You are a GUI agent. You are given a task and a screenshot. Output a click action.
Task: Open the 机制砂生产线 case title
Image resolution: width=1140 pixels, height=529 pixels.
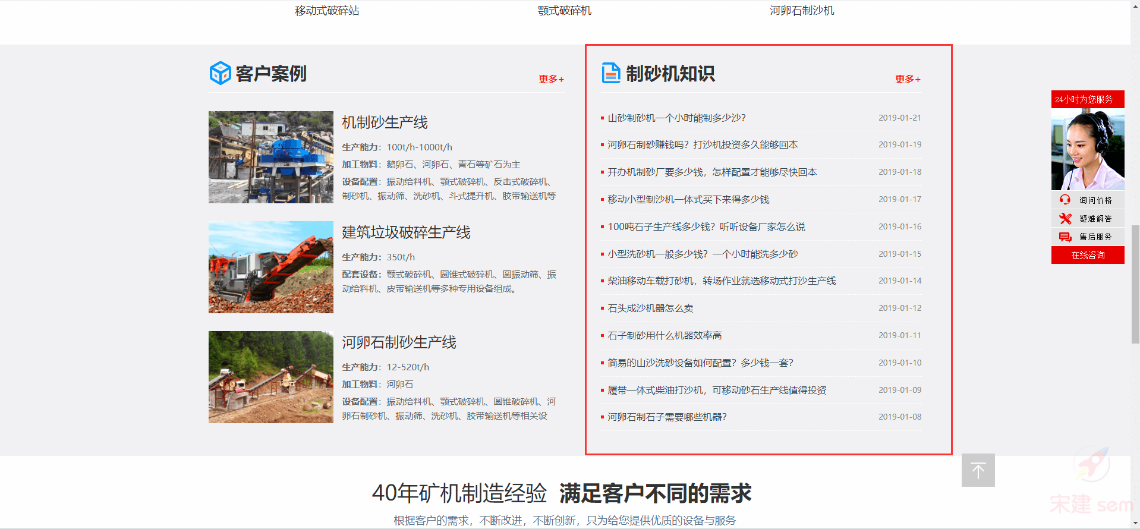385,122
